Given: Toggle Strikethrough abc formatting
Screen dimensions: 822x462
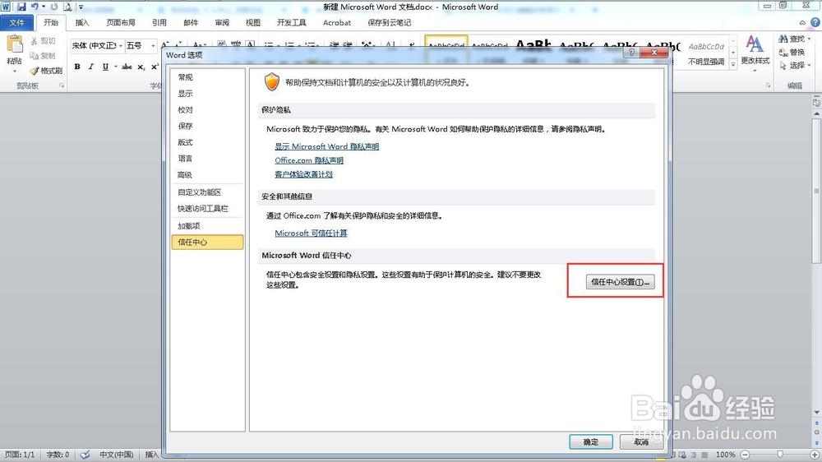Looking at the screenshot, I should tap(127, 67).
